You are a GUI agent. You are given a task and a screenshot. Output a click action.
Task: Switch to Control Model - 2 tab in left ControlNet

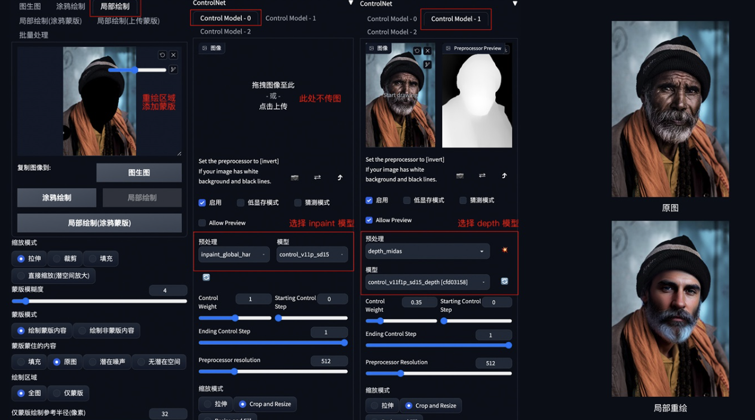[x=225, y=32]
